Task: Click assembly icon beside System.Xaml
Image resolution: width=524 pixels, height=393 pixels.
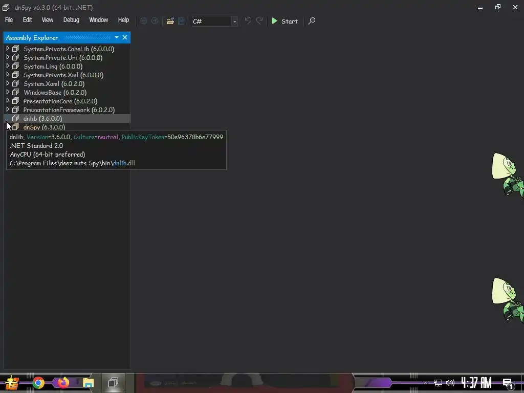Action: tap(15, 83)
